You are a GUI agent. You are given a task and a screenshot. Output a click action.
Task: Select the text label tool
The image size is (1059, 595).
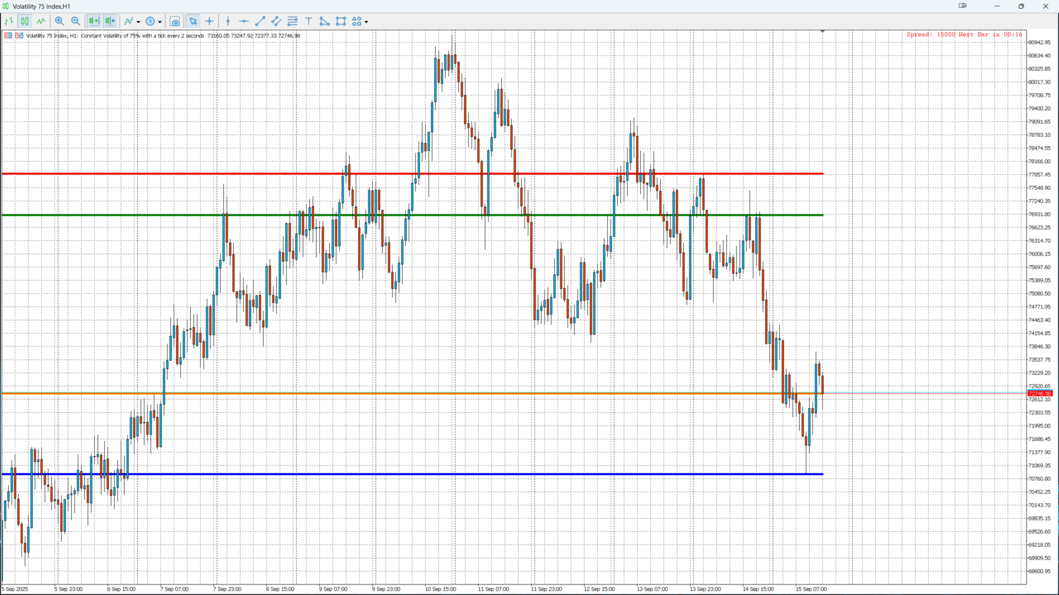[309, 21]
